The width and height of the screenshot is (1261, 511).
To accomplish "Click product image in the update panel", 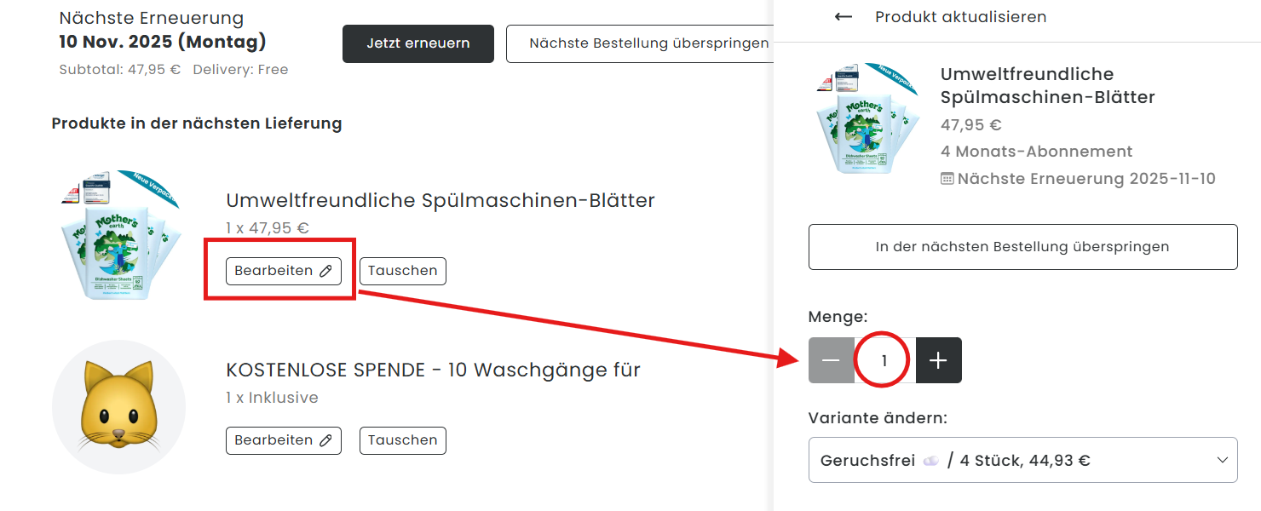I will pyautogui.click(x=867, y=118).
